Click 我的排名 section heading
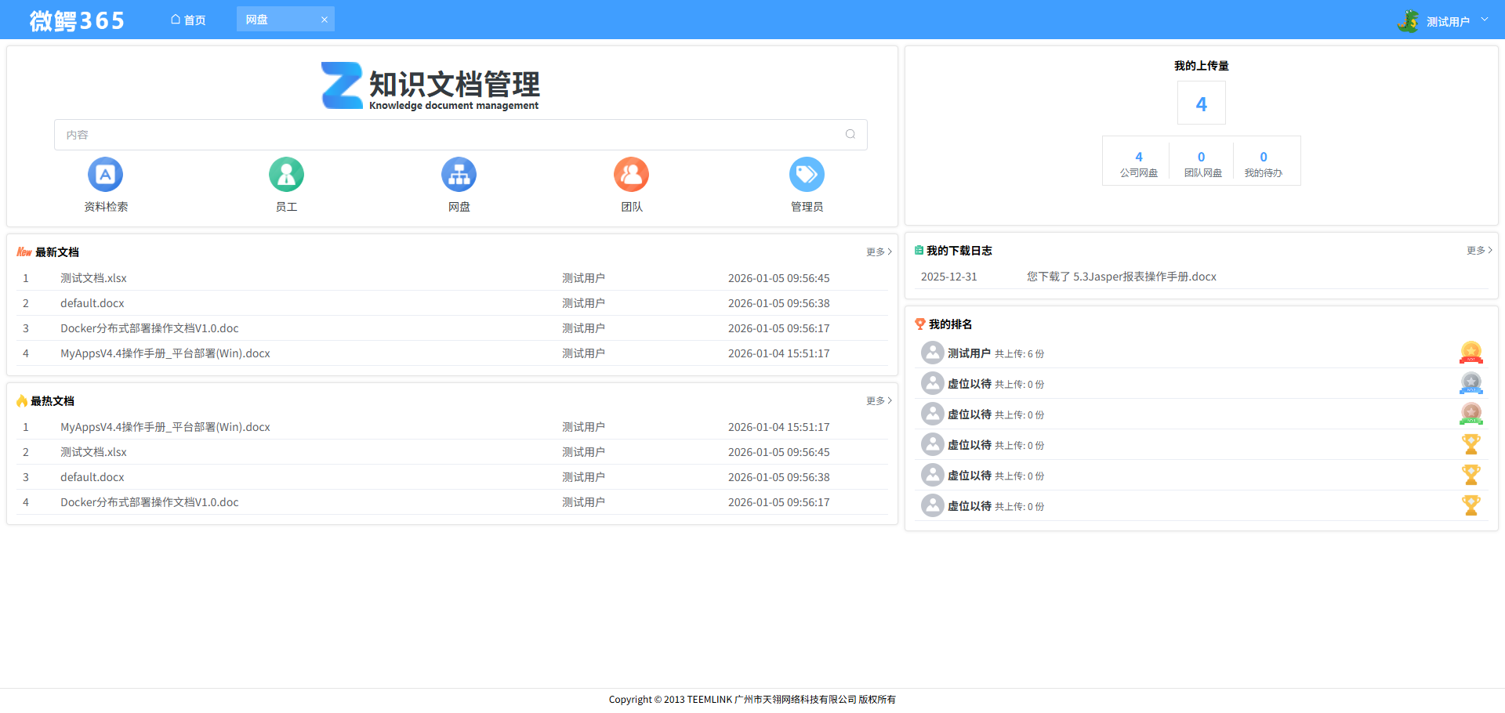This screenshot has width=1505, height=713. (950, 324)
